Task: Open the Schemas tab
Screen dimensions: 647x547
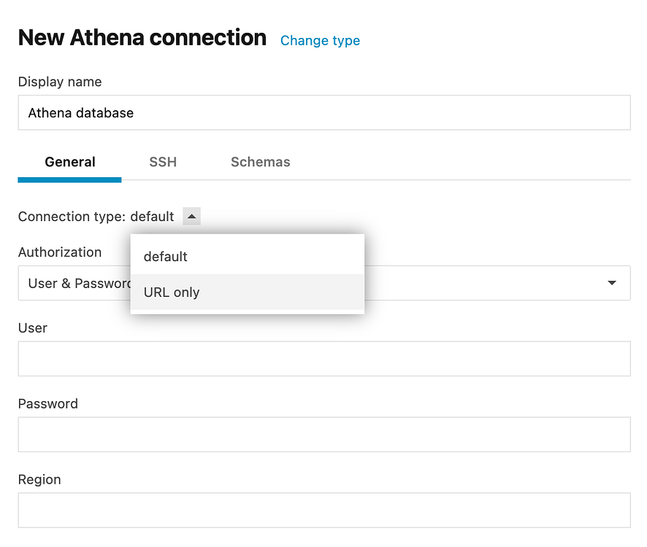Action: (261, 162)
